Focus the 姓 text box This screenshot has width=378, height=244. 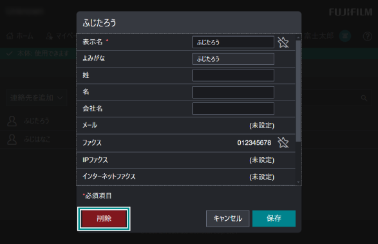(x=233, y=75)
